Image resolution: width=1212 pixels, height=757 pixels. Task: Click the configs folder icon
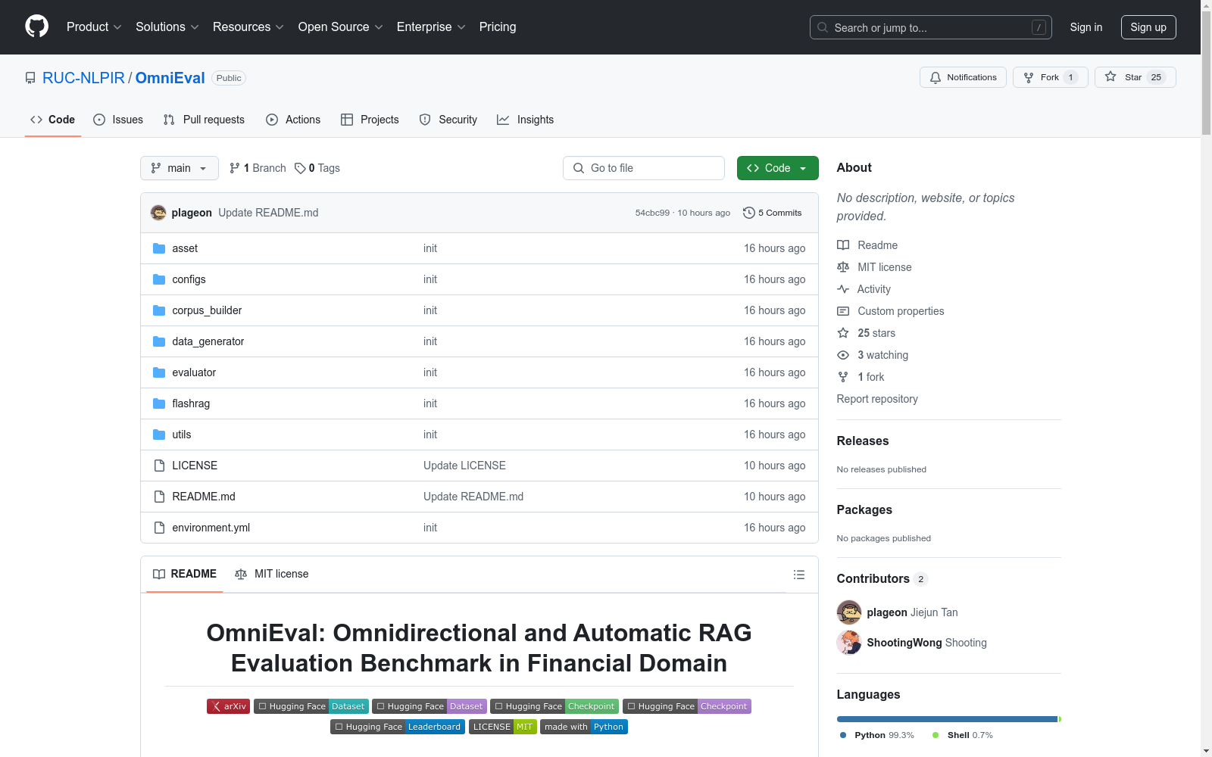click(159, 279)
